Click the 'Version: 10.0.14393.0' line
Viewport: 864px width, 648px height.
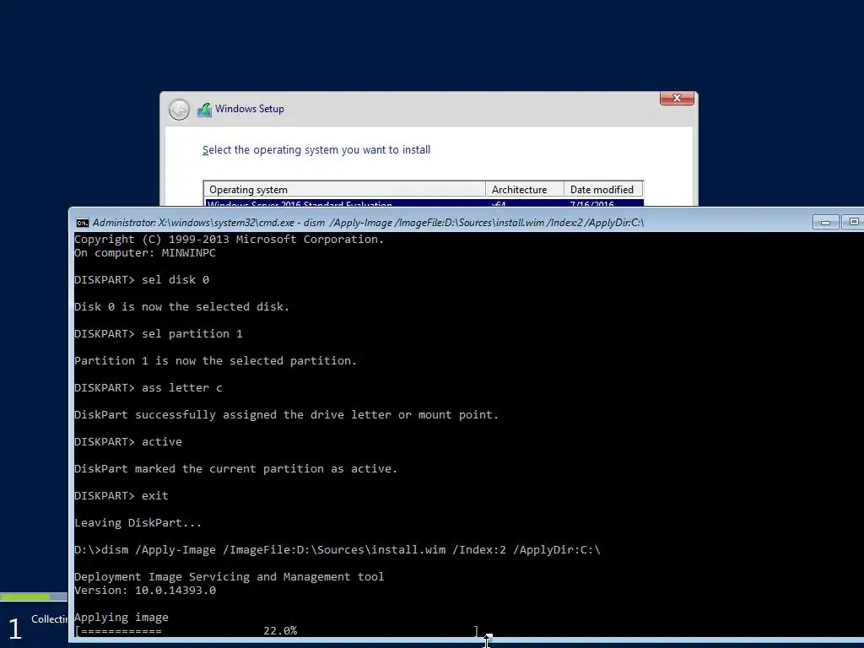click(145, 591)
